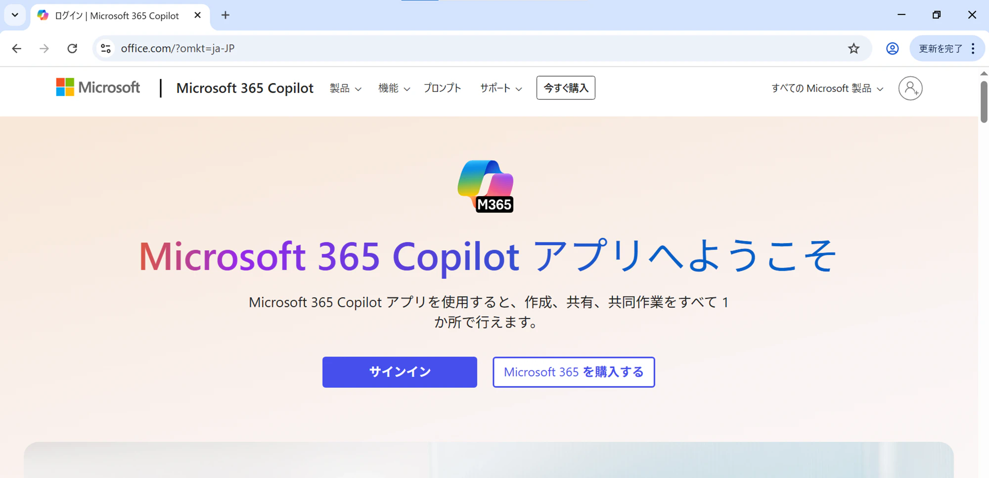
Task: Expand the サポート dropdown menu
Action: tap(501, 88)
